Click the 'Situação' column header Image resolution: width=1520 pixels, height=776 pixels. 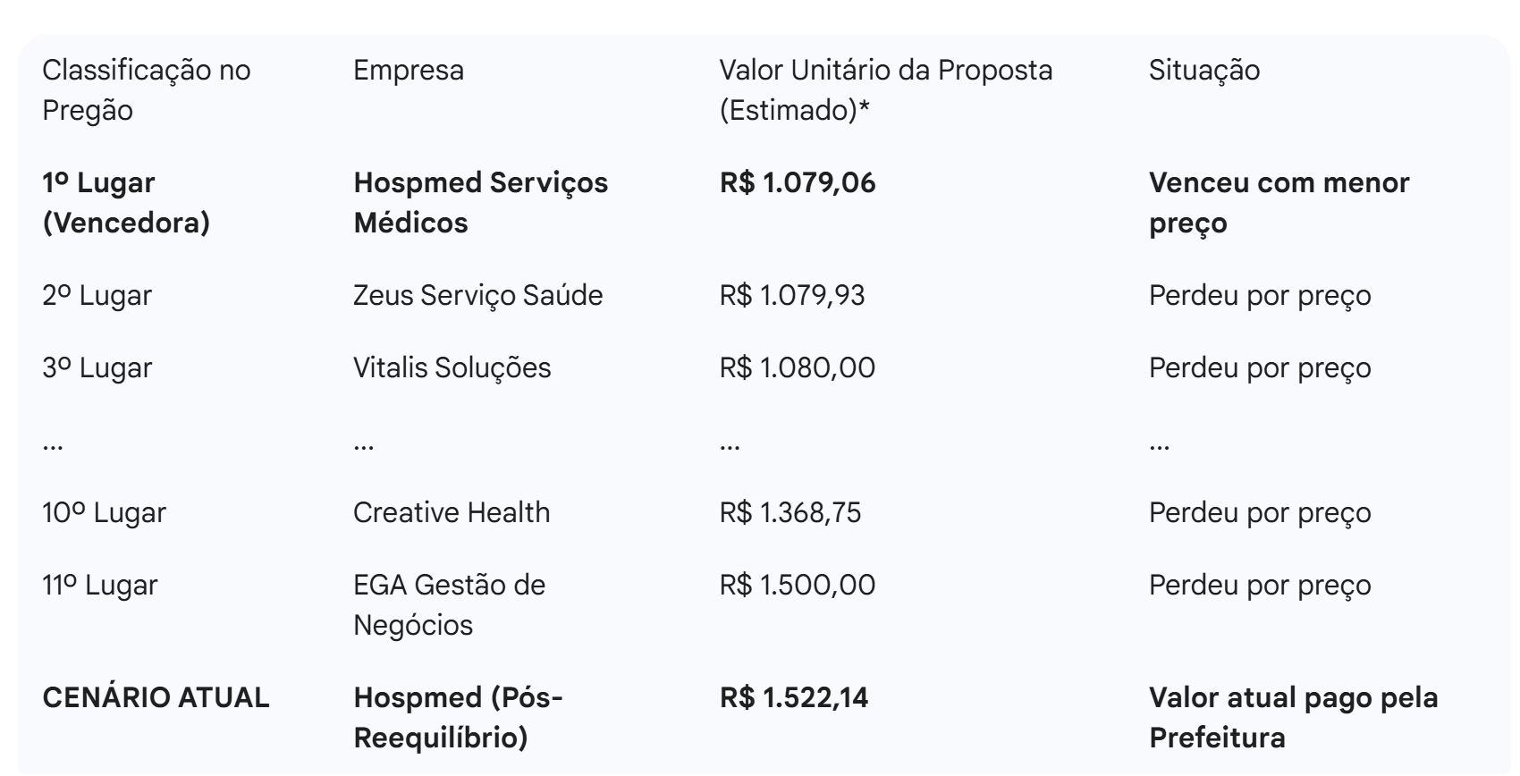[1203, 70]
